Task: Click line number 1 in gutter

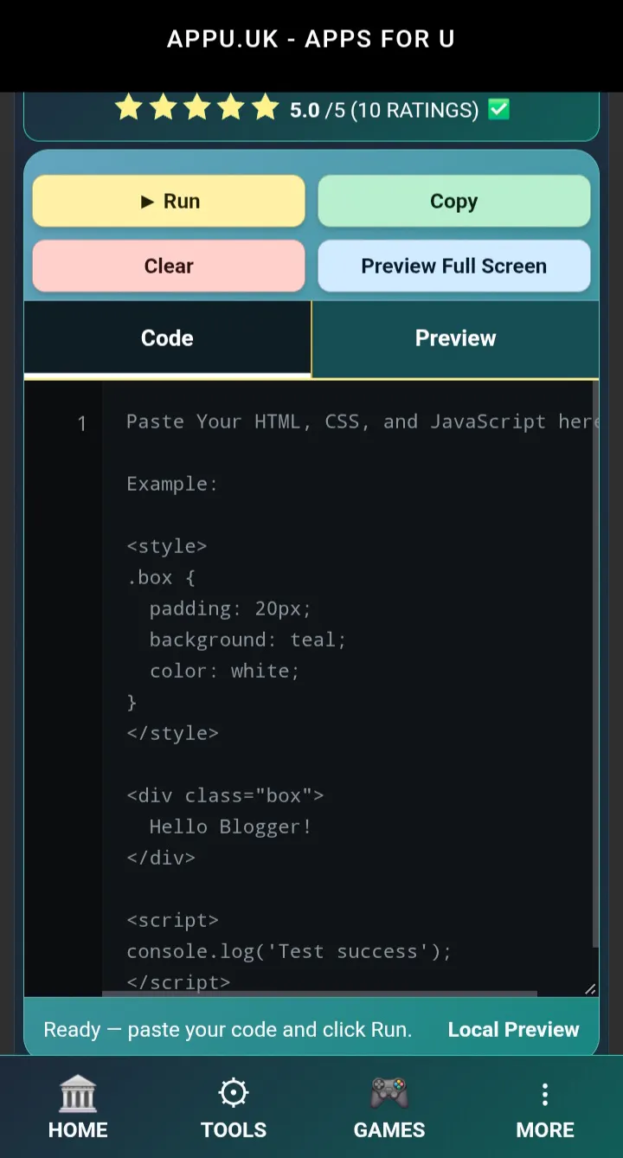Action: [82, 423]
